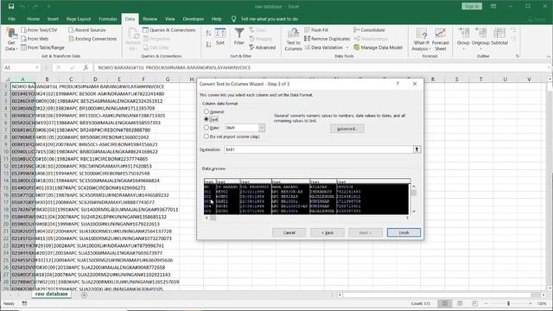Click the wizard Help question mark
553x311 pixels.
tap(397, 84)
